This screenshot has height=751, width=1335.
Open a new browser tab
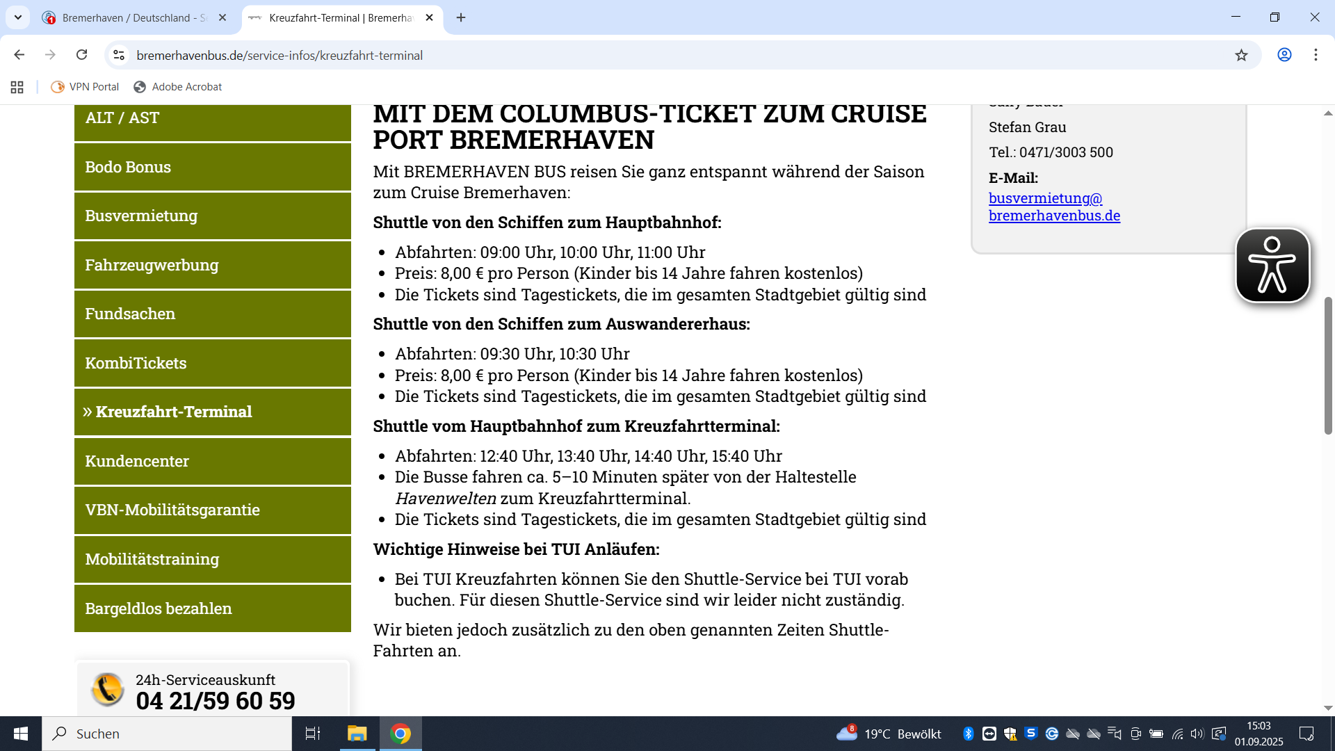point(461,17)
